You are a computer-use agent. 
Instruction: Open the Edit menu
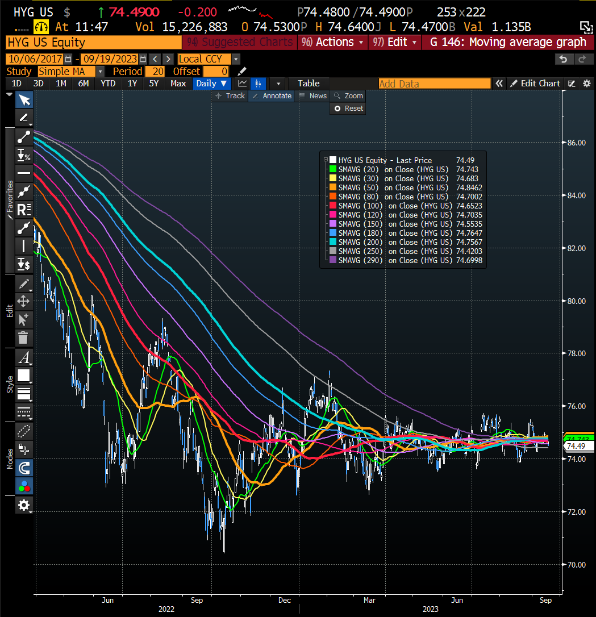[x=394, y=42]
